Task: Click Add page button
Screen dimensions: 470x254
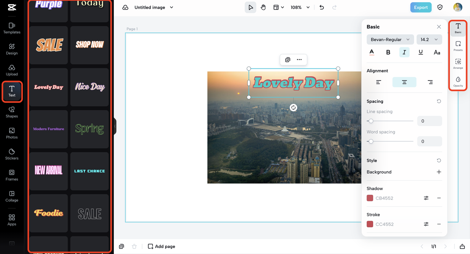Action: [162, 246]
